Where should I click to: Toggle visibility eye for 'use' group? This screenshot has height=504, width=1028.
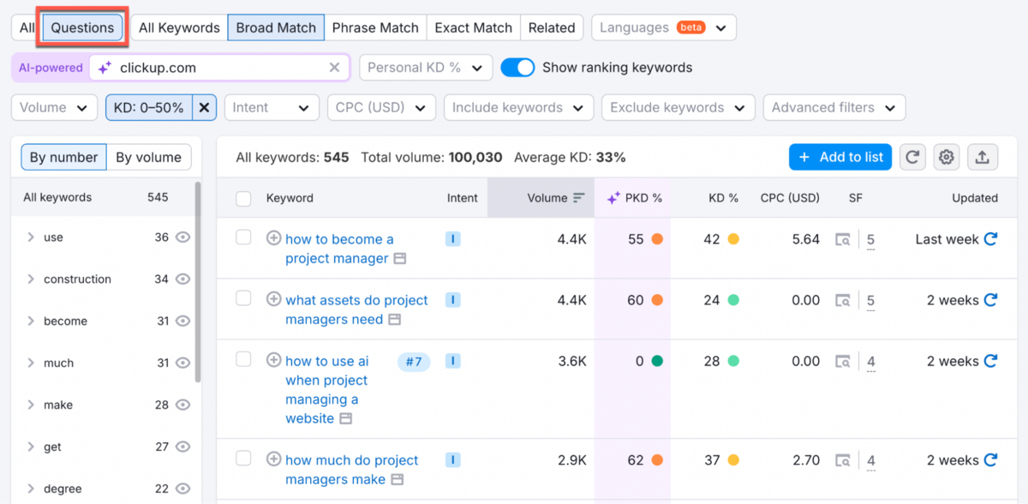click(182, 237)
